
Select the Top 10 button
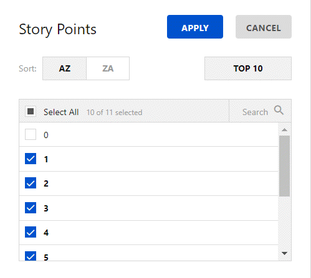click(248, 68)
